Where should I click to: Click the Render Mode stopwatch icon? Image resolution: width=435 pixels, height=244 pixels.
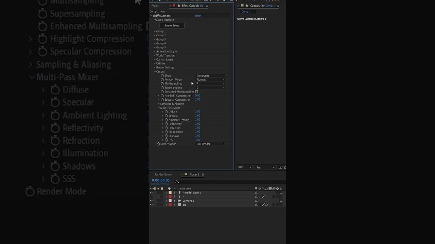158,144
